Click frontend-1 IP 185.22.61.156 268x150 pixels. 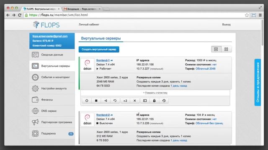[145, 65]
